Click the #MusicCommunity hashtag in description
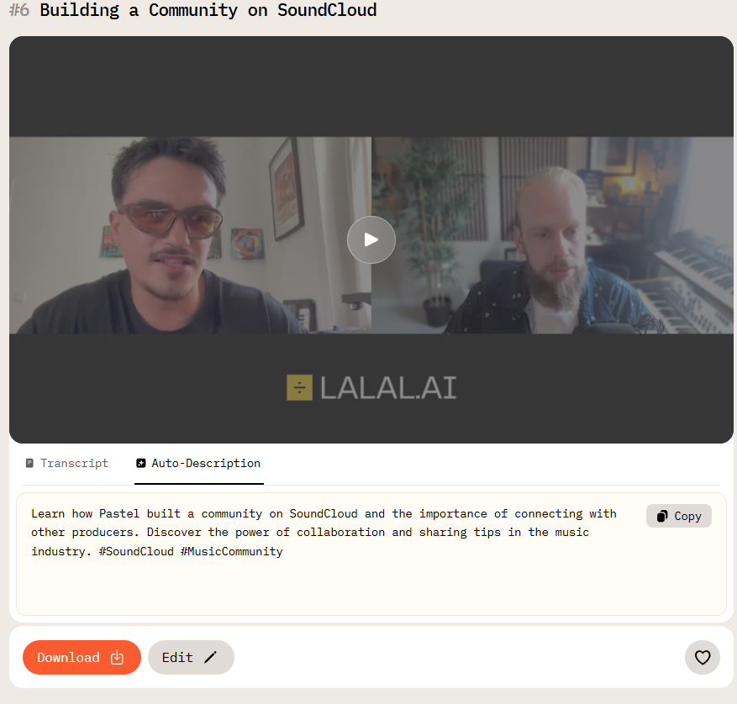This screenshot has width=737, height=704. 232,551
